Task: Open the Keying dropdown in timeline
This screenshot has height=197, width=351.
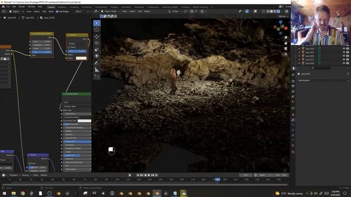Action: [26, 175]
